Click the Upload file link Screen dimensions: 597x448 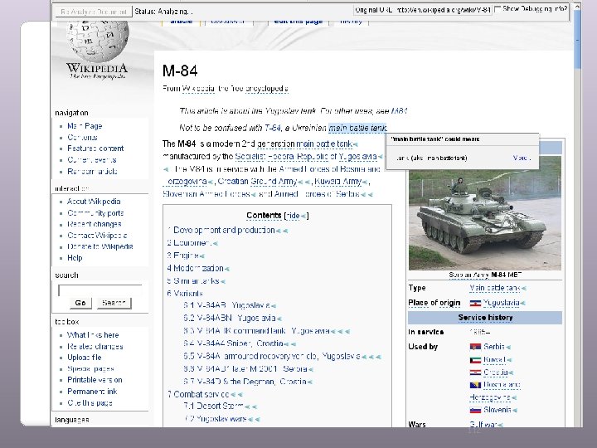click(x=84, y=358)
